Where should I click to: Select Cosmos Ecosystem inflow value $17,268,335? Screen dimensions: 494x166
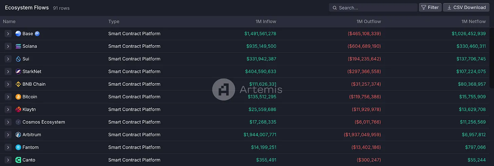263,122
